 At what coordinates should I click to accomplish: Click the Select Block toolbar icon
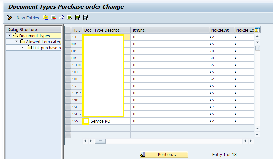point(77,18)
